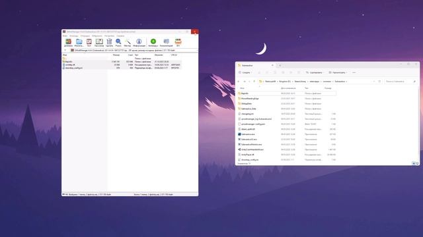
Task: Click the up-one-level arrow in WinRAR address bar
Action: coord(65,50)
